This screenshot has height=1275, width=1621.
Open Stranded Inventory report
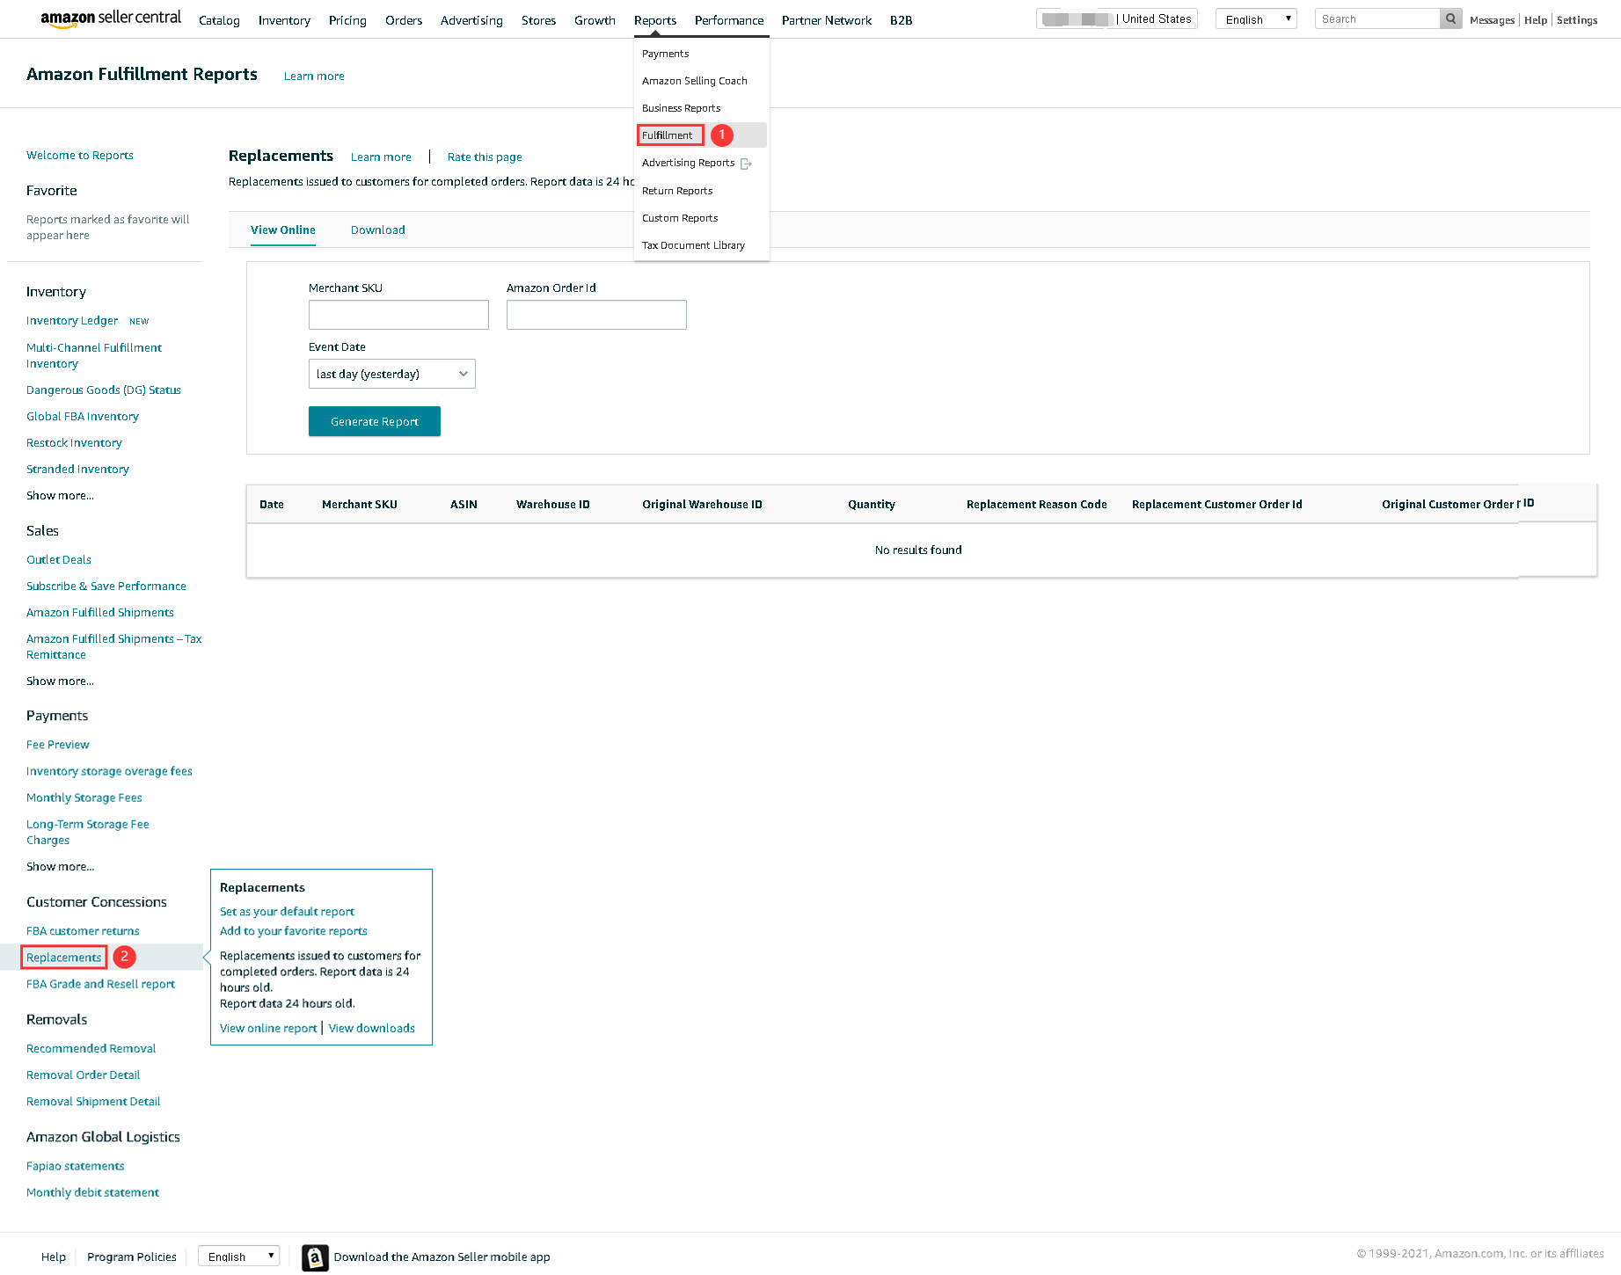point(77,470)
